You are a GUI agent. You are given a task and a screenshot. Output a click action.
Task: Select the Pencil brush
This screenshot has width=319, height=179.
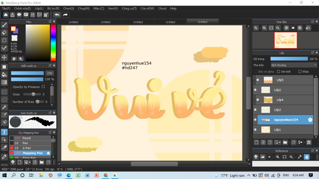tap(30, 138)
